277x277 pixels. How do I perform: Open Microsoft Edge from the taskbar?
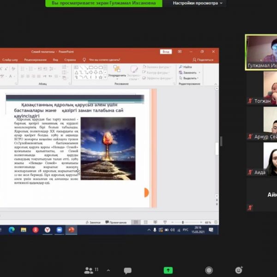[12, 229]
